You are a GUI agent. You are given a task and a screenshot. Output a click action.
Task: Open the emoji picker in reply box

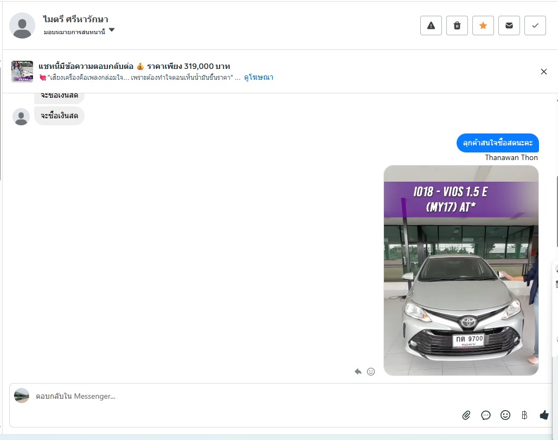click(x=505, y=415)
